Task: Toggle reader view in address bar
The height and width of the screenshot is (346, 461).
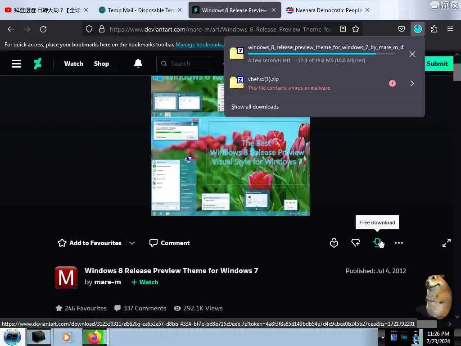Action: click(343, 29)
